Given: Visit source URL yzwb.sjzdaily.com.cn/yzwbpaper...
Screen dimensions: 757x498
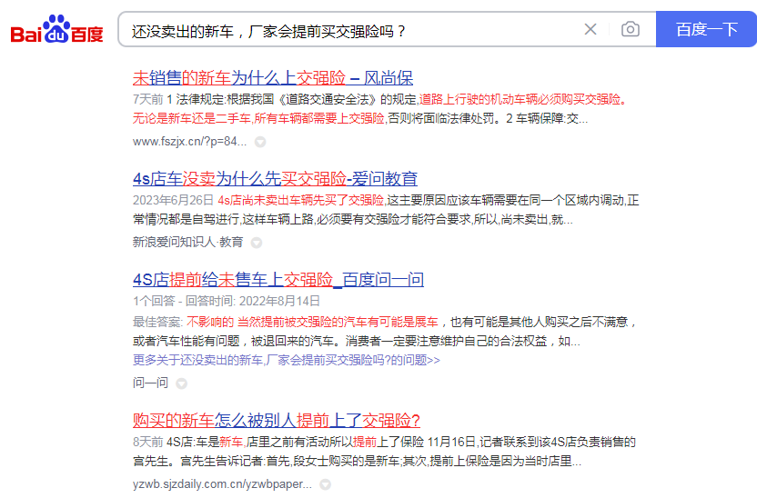Looking at the screenshot, I should pyautogui.click(x=222, y=484).
